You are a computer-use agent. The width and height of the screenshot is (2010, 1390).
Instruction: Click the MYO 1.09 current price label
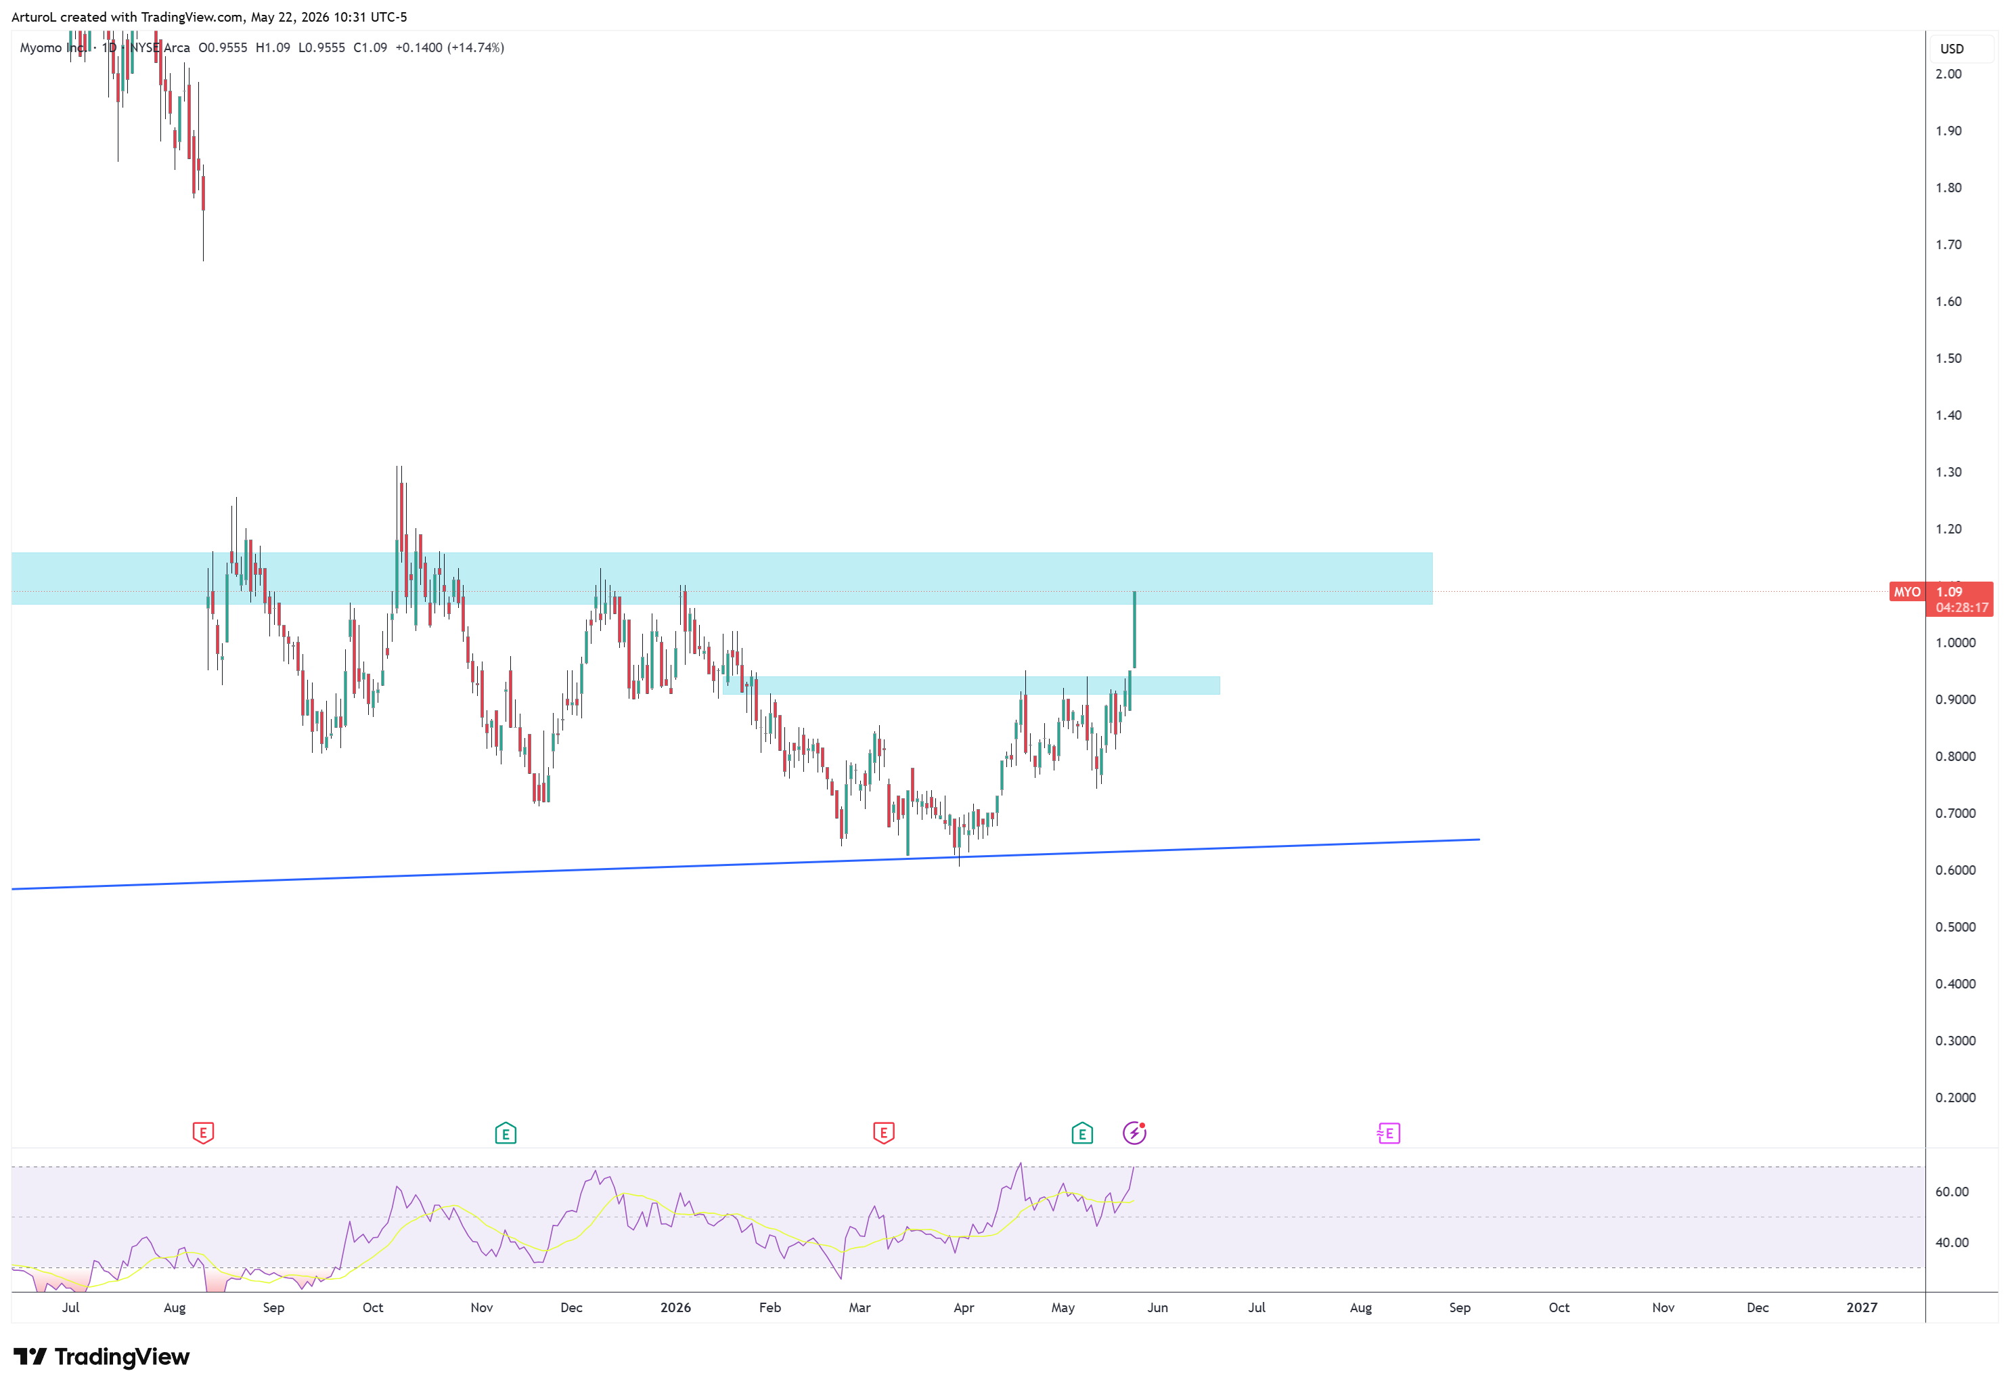point(1940,591)
